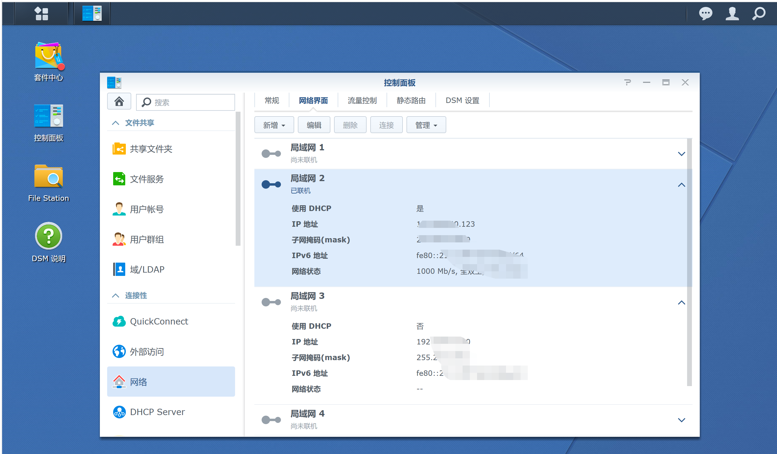
Task: Open the 新增 dropdown menu
Action: [274, 125]
